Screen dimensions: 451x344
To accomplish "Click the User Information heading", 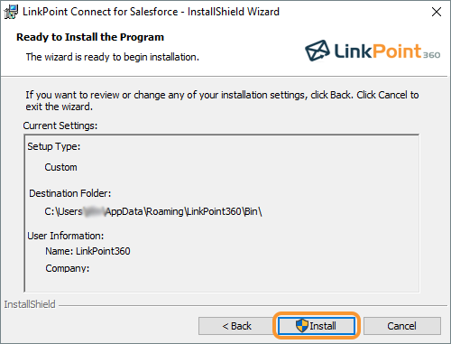I will [x=66, y=236].
